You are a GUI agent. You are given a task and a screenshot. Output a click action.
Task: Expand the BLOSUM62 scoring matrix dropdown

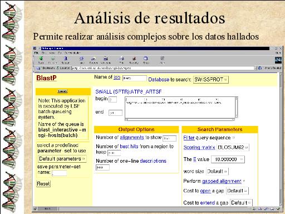[233, 147]
